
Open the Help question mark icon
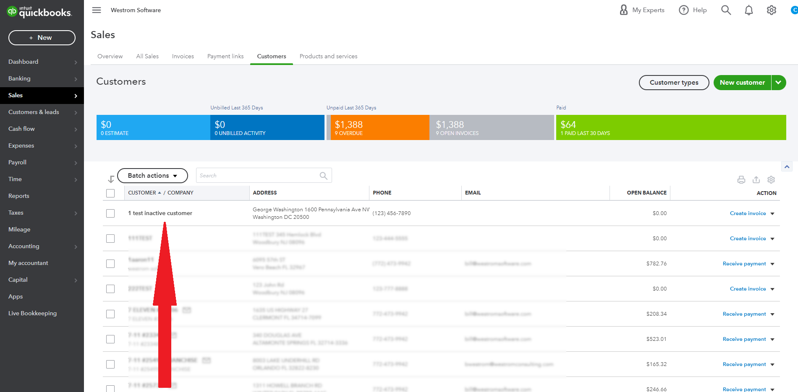pyautogui.click(x=683, y=10)
